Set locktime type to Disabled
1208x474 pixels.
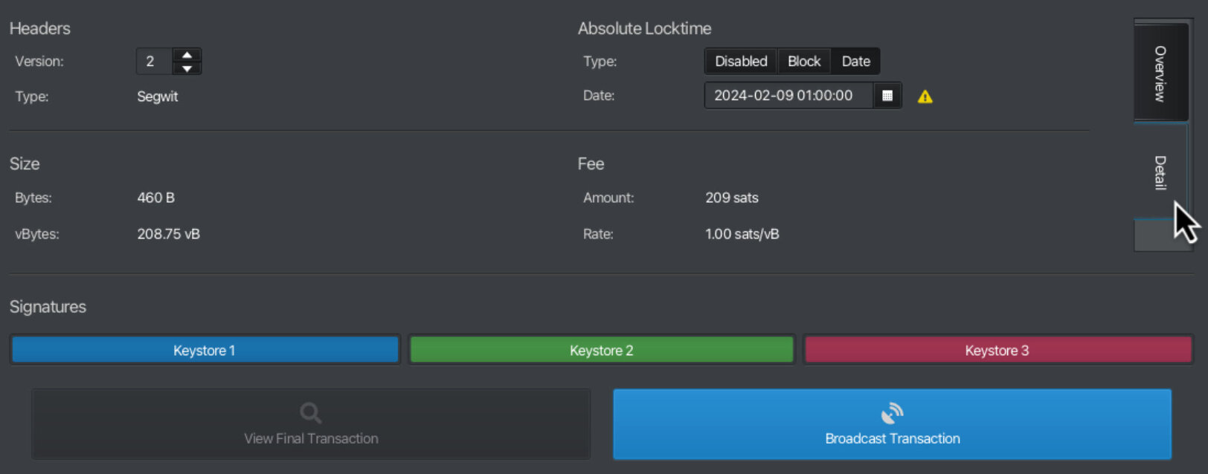click(741, 62)
